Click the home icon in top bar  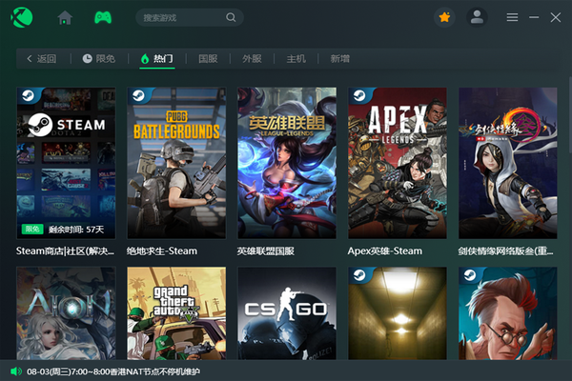tap(65, 17)
